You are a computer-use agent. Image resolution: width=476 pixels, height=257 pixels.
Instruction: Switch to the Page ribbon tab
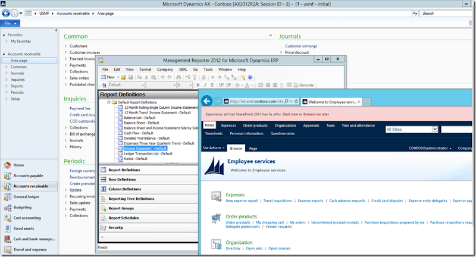point(253,148)
